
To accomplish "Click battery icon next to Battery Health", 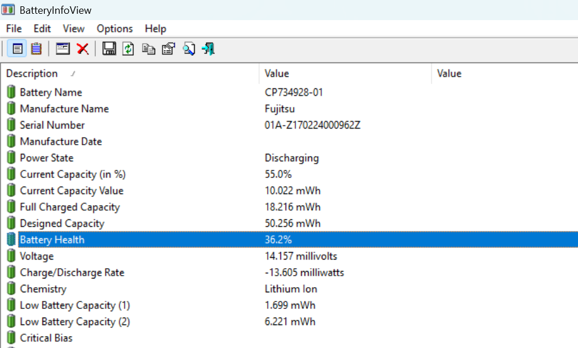I will point(11,239).
